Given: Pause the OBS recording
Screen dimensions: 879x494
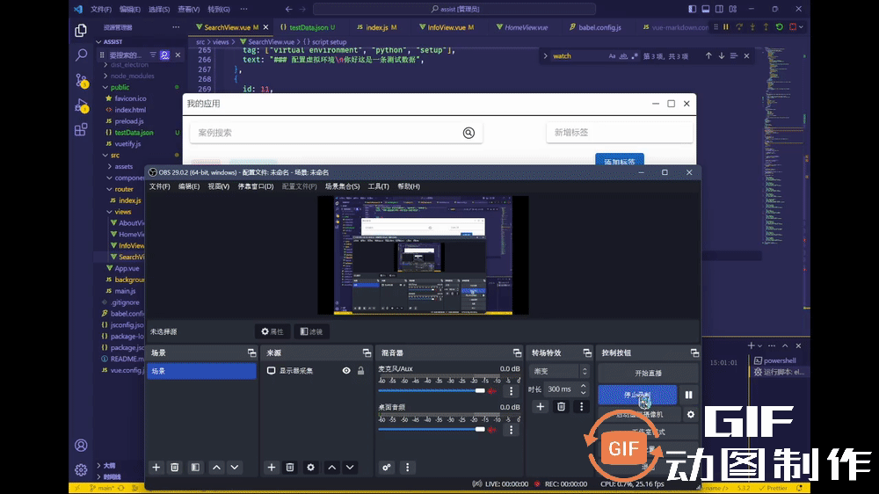Looking at the screenshot, I should click(x=689, y=396).
